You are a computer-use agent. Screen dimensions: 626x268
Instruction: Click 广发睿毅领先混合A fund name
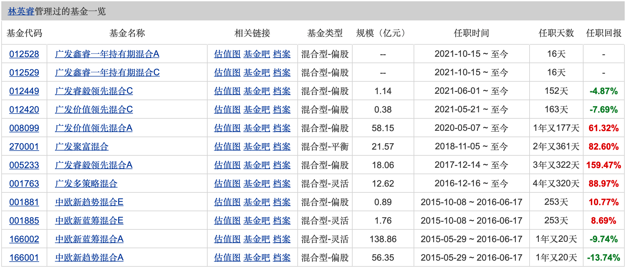coord(94,165)
